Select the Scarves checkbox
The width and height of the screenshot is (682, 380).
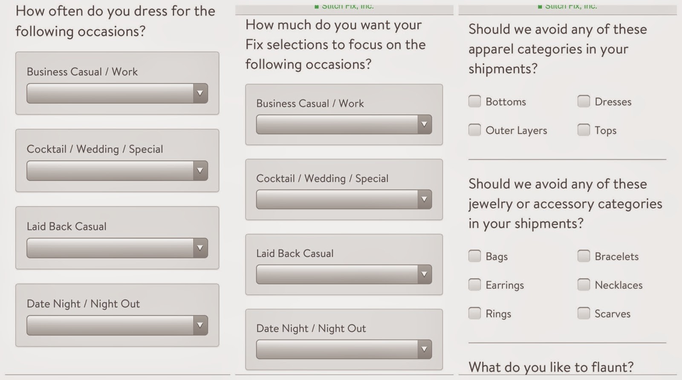click(x=584, y=313)
